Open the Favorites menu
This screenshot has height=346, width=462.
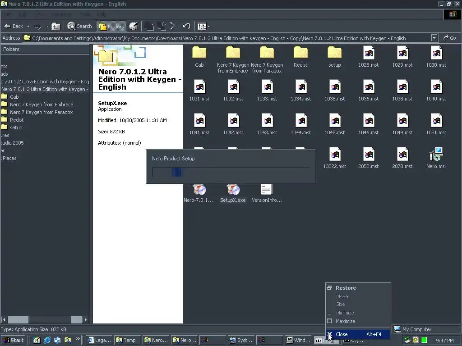coord(61,14)
